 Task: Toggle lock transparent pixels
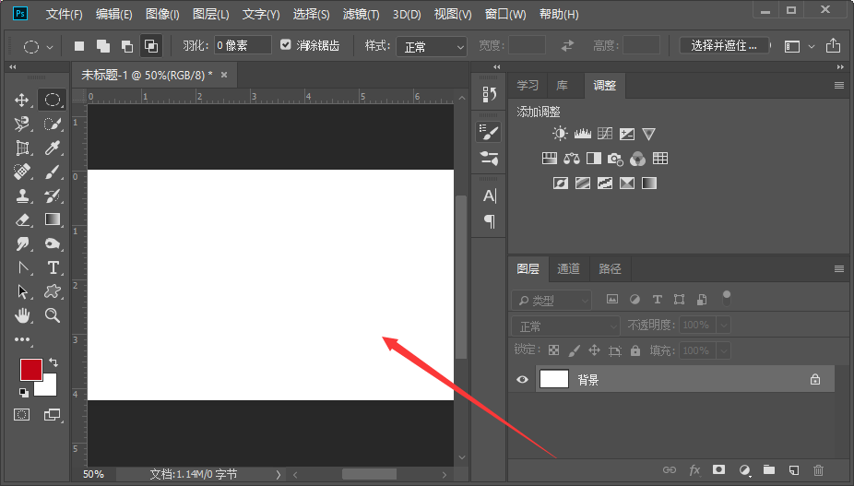coord(554,350)
